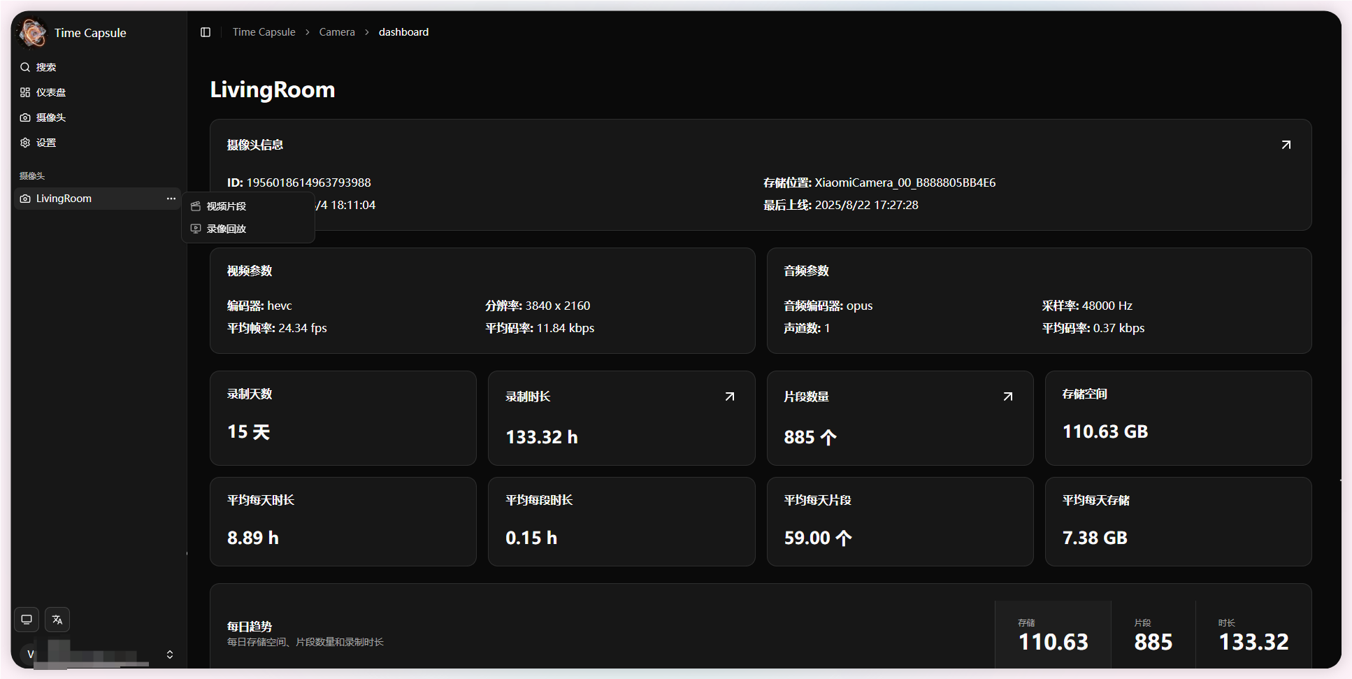Screen dimensions: 1352x679
Task: Change language via the translate icon
Action: (57, 619)
